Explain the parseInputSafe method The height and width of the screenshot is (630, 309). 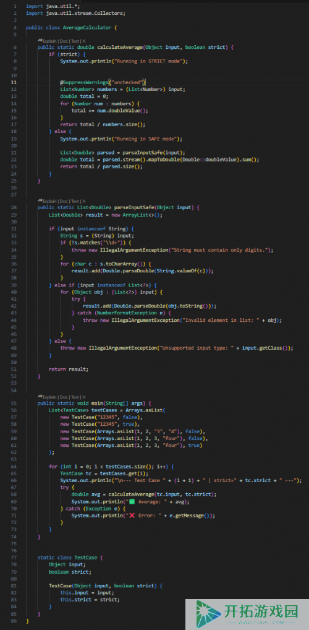(x=50, y=201)
